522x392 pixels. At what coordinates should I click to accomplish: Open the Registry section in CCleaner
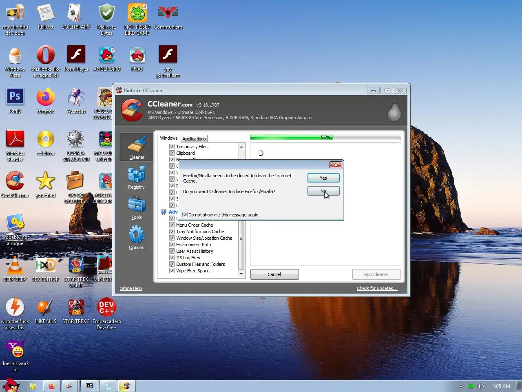136,177
